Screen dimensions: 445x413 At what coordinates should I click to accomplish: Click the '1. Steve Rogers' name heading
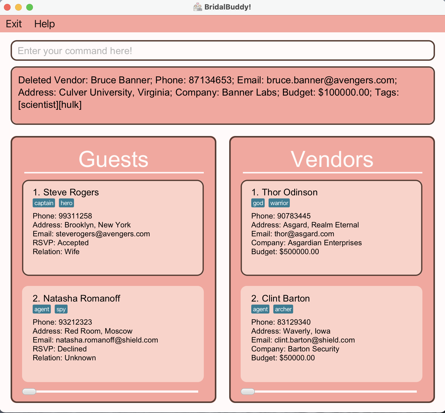[x=66, y=192]
